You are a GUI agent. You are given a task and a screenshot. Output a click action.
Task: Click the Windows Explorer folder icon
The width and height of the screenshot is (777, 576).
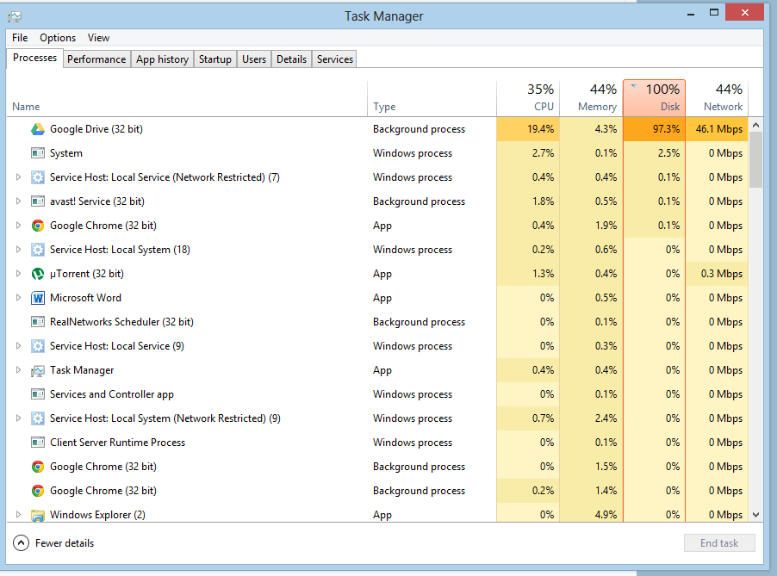click(x=38, y=515)
